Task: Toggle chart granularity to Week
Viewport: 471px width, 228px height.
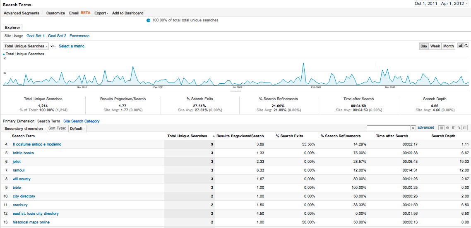Action: (x=435, y=46)
